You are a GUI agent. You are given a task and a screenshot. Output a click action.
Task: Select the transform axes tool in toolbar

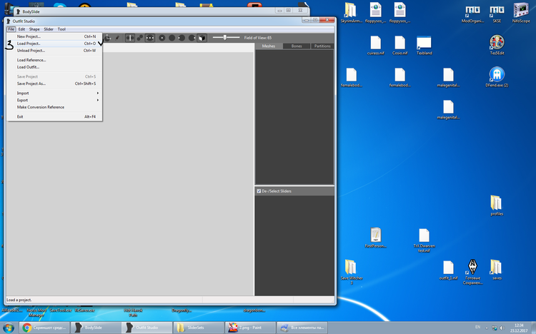(x=107, y=38)
